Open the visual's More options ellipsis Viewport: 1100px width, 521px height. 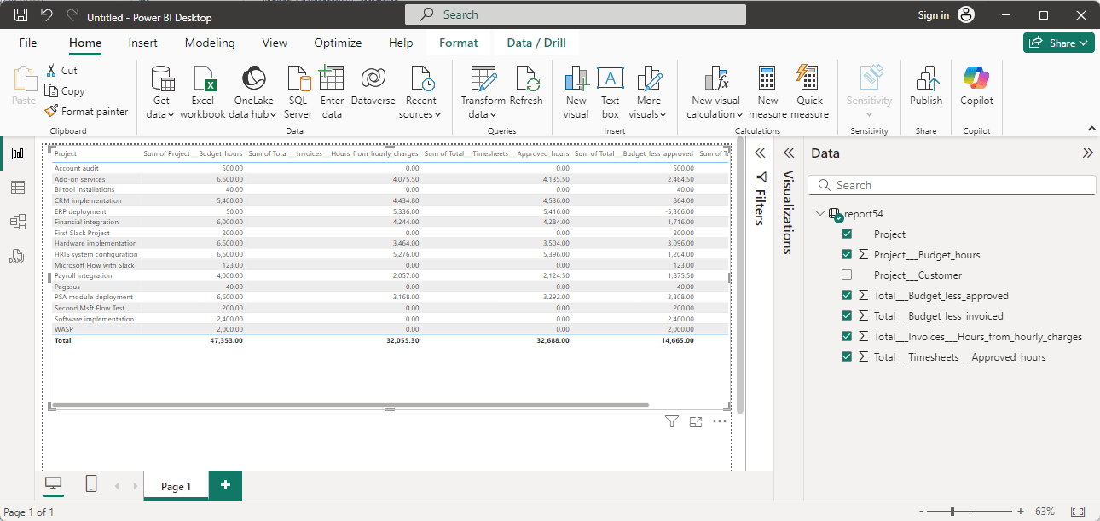(720, 421)
